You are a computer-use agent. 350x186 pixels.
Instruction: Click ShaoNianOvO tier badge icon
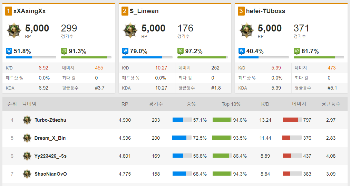27,174
